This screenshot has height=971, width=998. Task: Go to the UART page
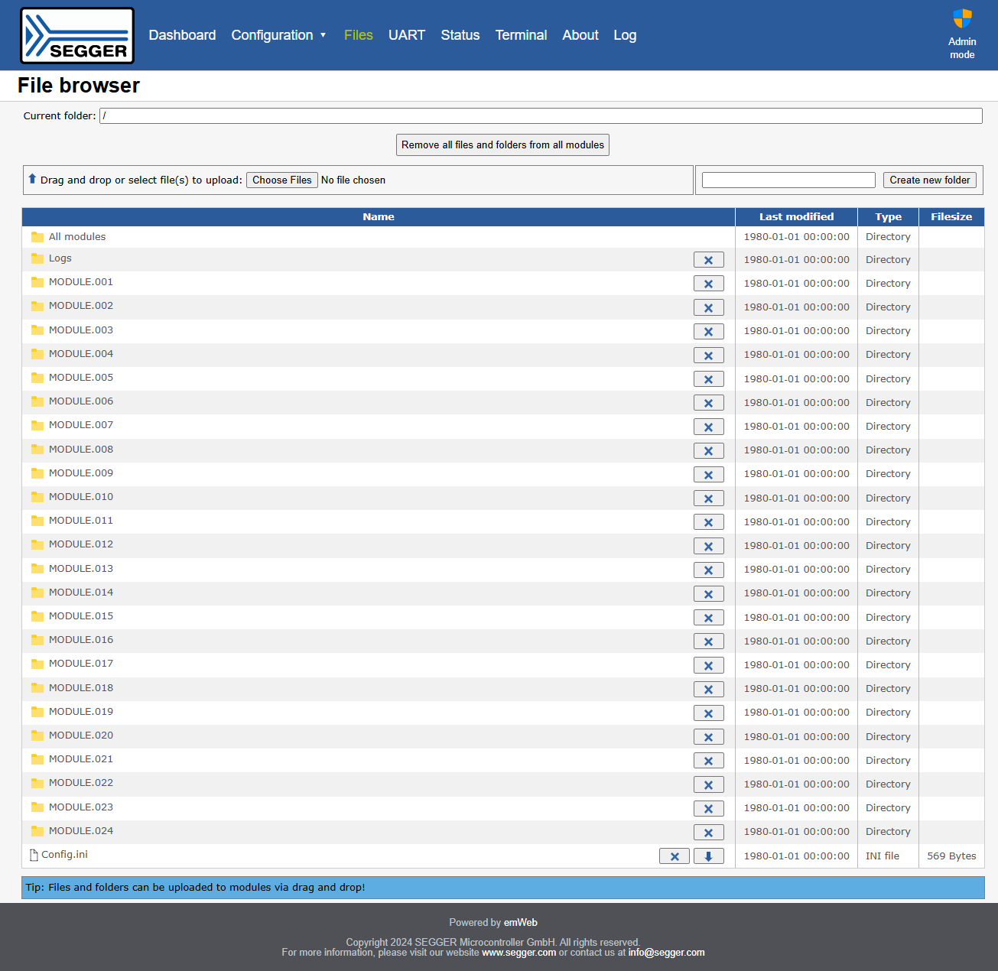[x=406, y=35]
